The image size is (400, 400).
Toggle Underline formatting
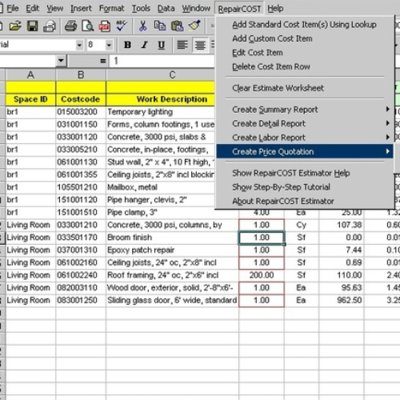(x=162, y=45)
